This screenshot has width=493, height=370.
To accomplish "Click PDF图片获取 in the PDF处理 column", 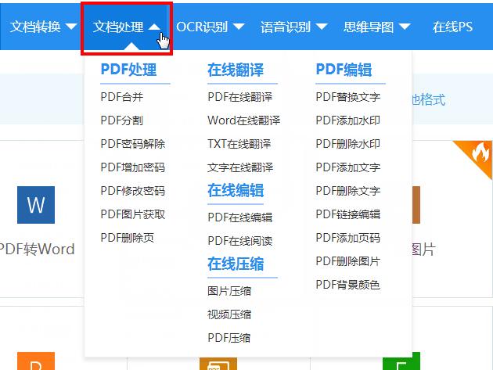I will point(133,214).
